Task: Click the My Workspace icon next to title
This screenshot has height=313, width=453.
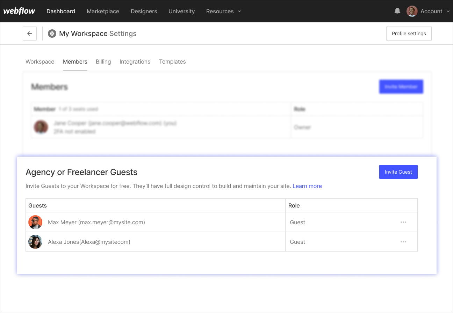Action: coord(52,33)
